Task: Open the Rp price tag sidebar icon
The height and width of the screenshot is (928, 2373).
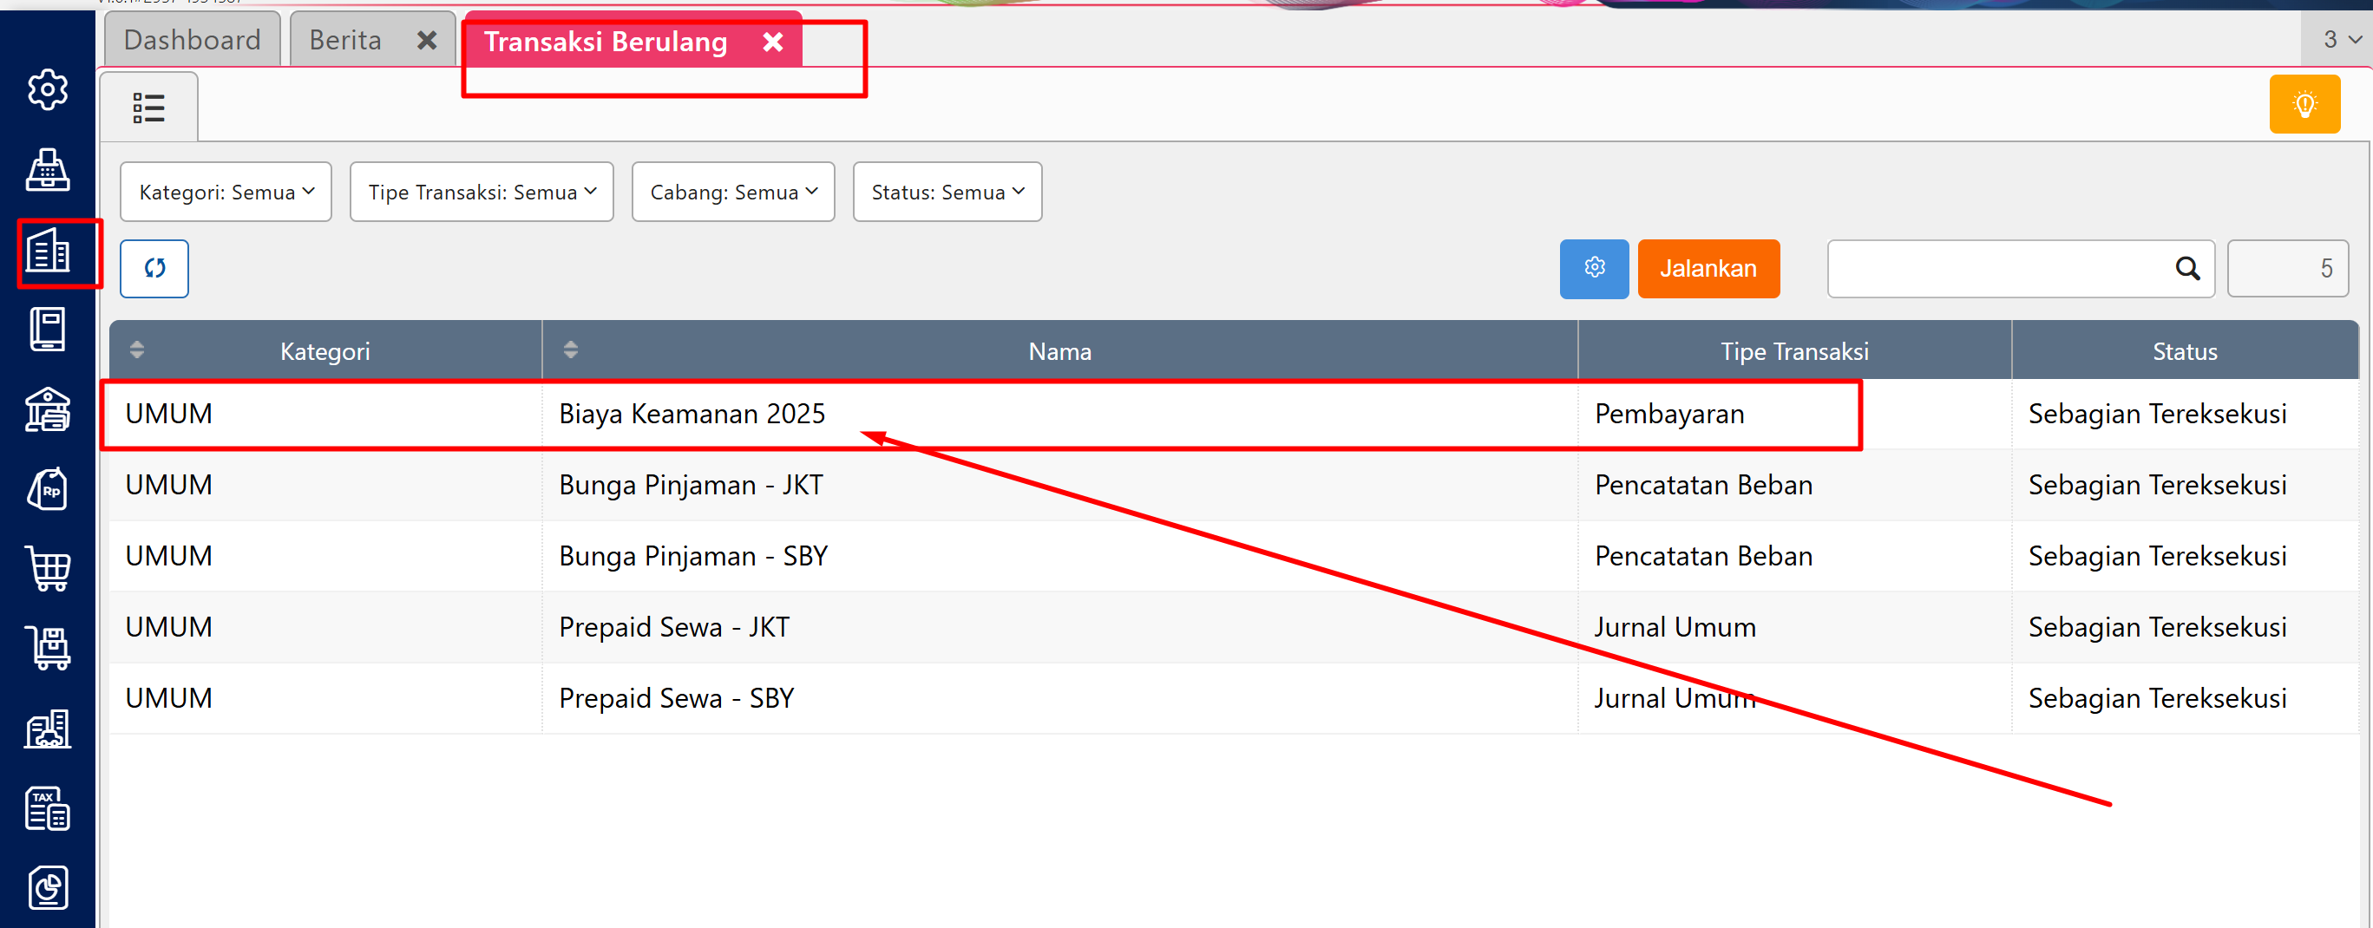Action: tap(48, 489)
